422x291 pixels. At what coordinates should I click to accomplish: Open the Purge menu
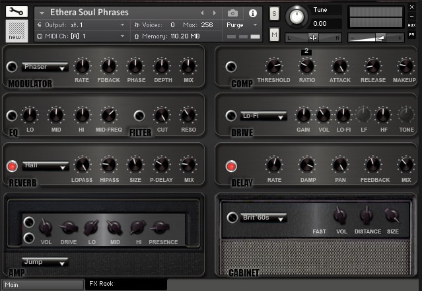(x=242, y=25)
